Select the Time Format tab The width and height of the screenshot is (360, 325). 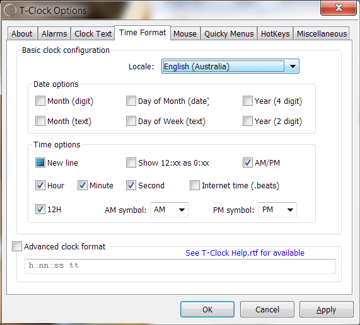142,33
